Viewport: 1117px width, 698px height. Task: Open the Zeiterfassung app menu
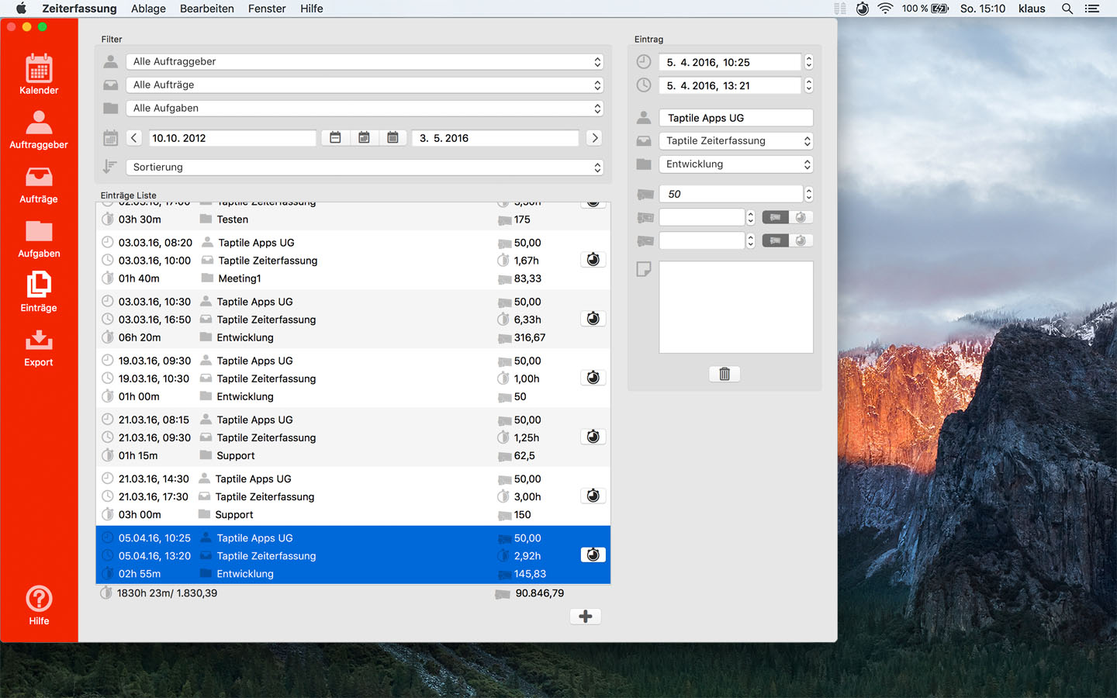(79, 9)
